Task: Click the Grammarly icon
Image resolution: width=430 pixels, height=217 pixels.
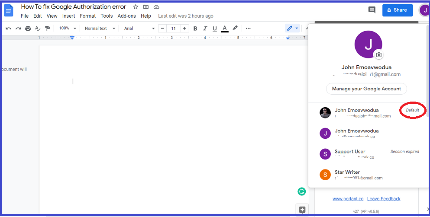Action: pos(302,191)
